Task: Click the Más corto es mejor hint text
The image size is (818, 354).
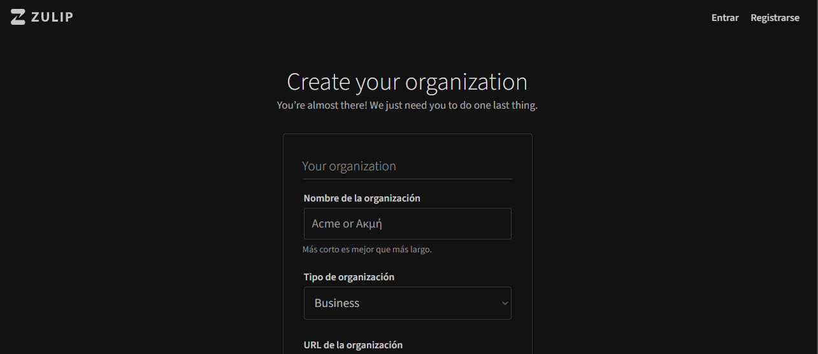Action: tap(367, 249)
